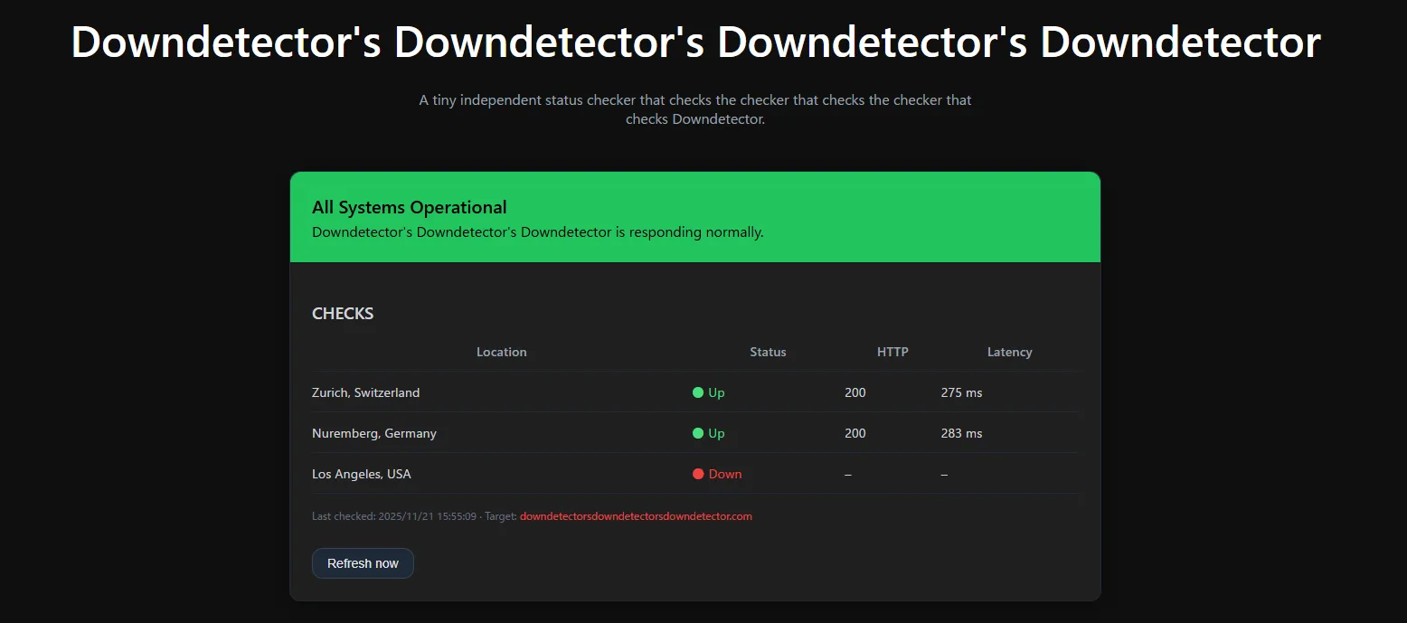Click the All Systems Operational banner heading
Image resolution: width=1407 pixels, height=623 pixels.
(409, 207)
